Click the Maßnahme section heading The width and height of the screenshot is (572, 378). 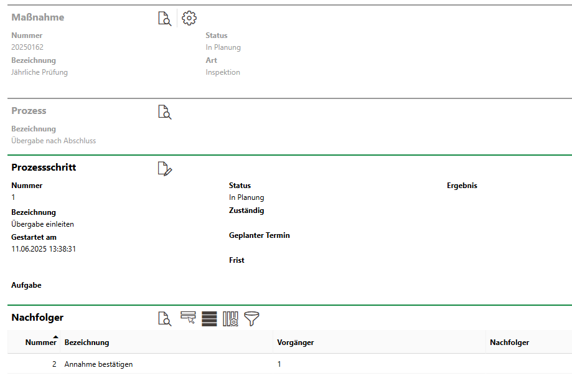[x=37, y=17]
